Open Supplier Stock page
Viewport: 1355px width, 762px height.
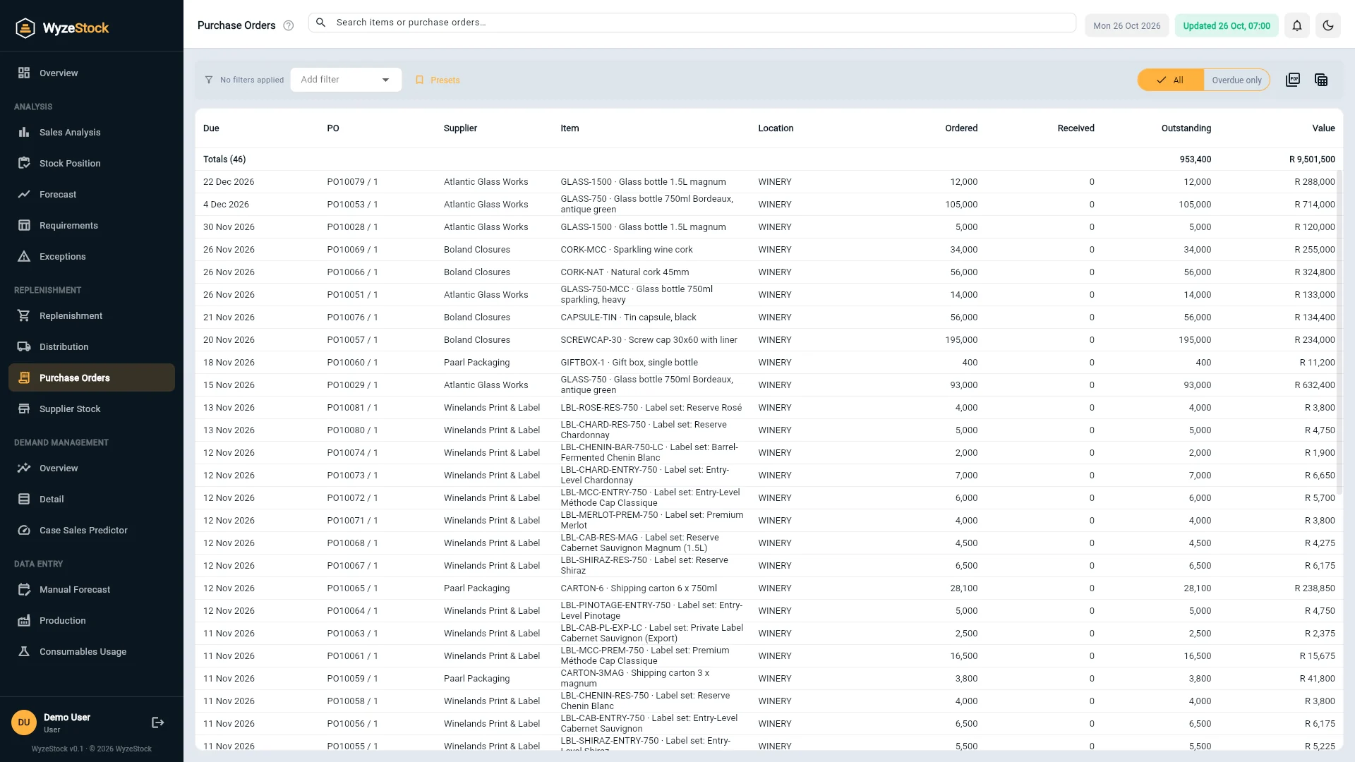pos(92,409)
